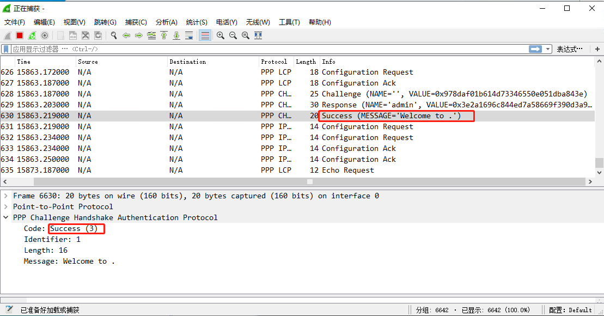
Task: Open the 编辑(E) menu
Action: 44,22
